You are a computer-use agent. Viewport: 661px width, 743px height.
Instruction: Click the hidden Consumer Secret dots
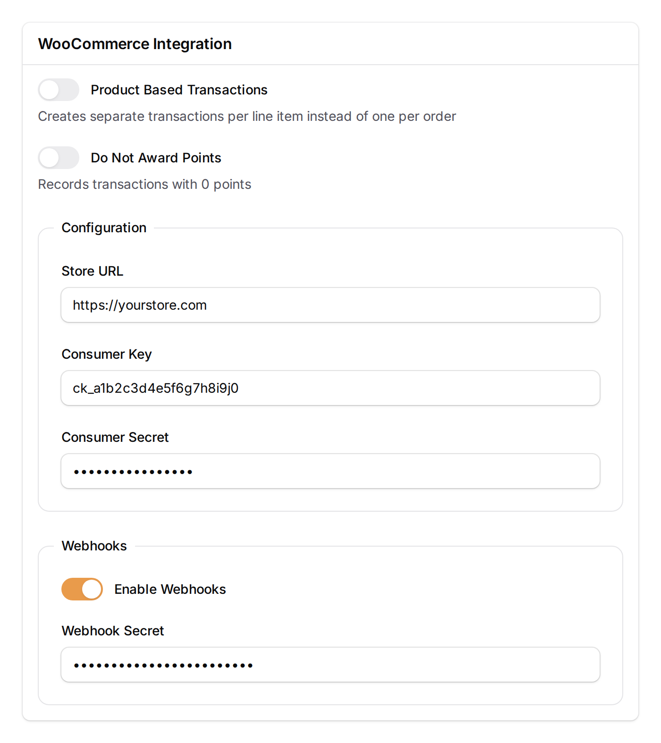(x=134, y=471)
